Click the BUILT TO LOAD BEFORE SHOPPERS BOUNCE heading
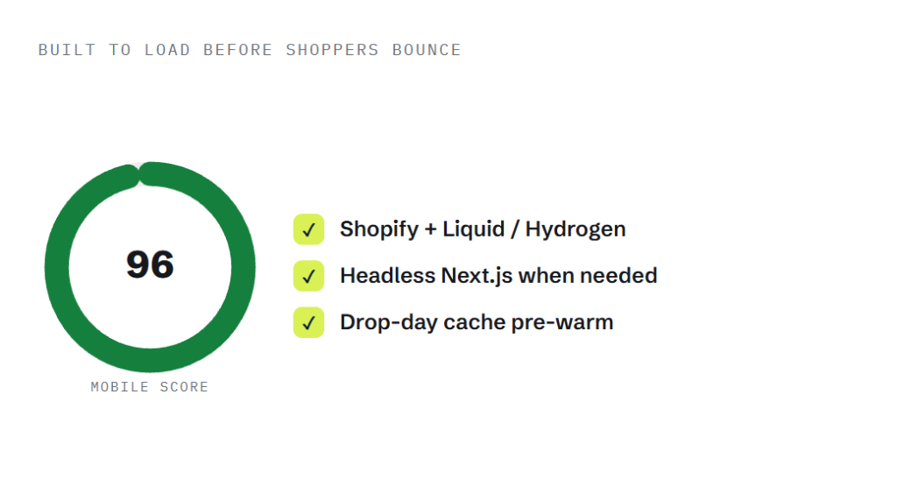 pyautogui.click(x=250, y=50)
